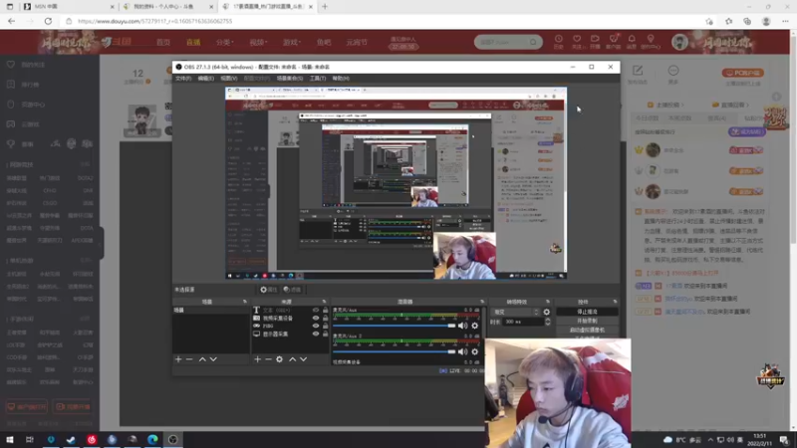Screen dimensions: 797x448
Task: Open source Properties button above the docks
Action: click(x=268, y=290)
